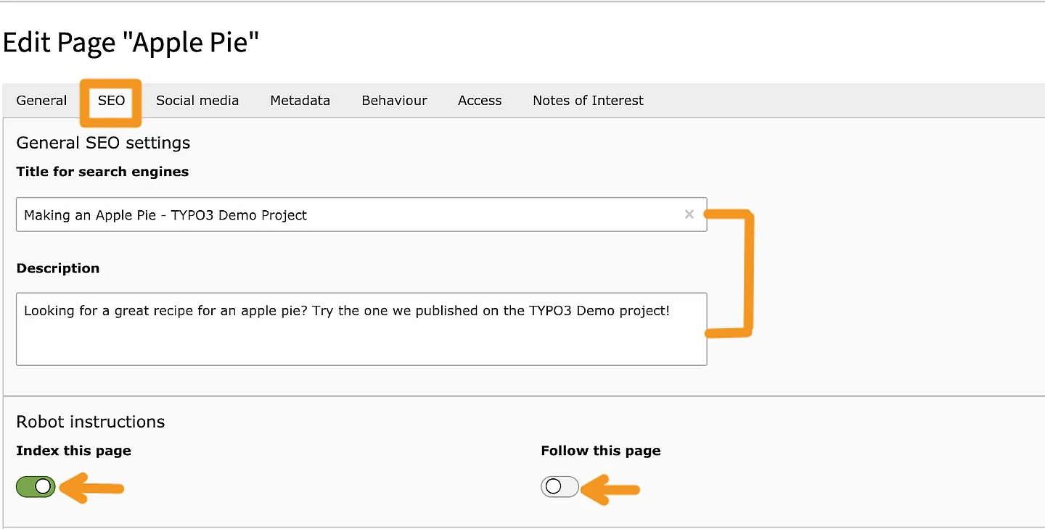Viewport: 1045px width, 529px height.
Task: Click the "Follow this page" label
Action: click(600, 451)
